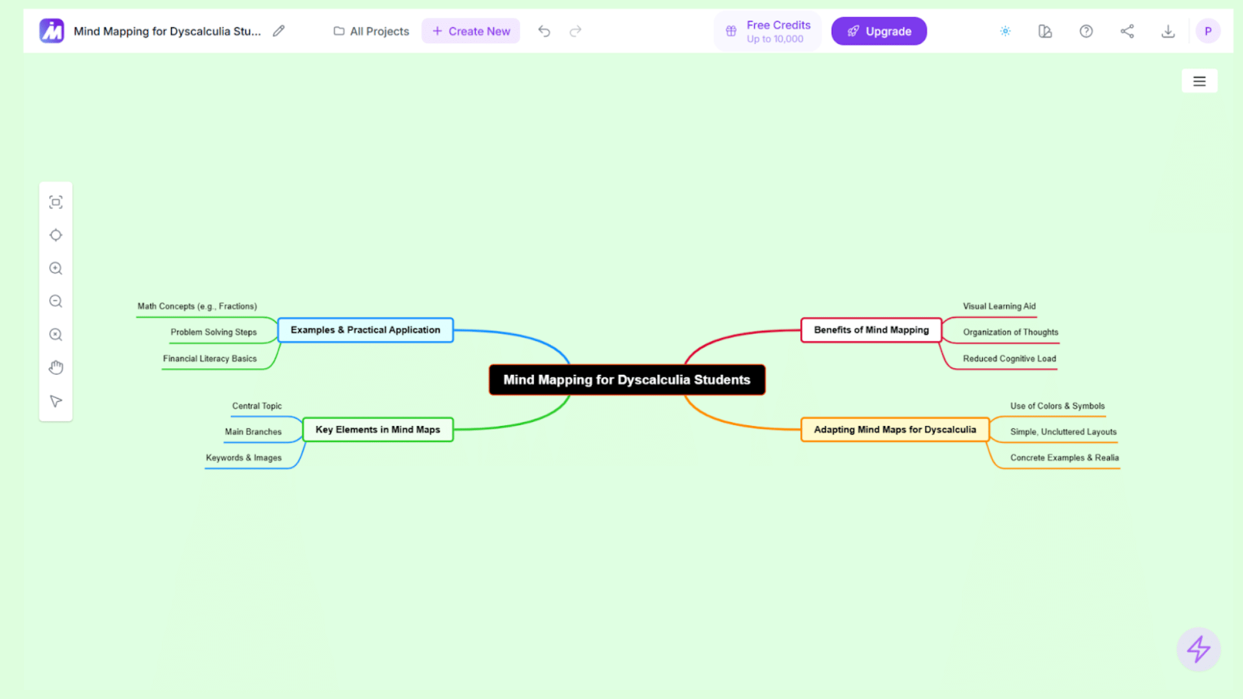Select the Adapting Mind Maps for Dyscalculia node
This screenshot has width=1243, height=699.
pos(895,430)
